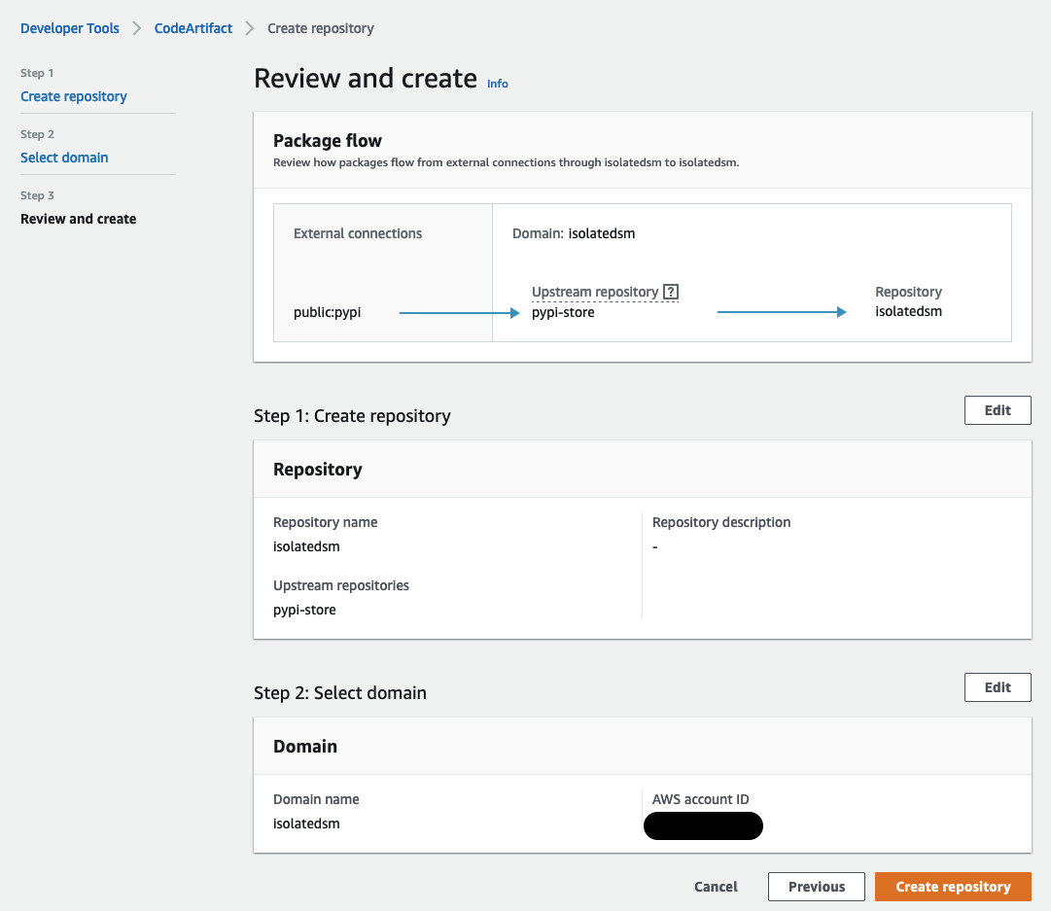Click the External connections heading

pyautogui.click(x=358, y=233)
